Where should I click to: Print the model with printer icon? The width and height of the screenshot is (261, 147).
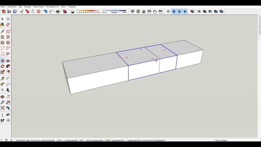coord(58,11)
